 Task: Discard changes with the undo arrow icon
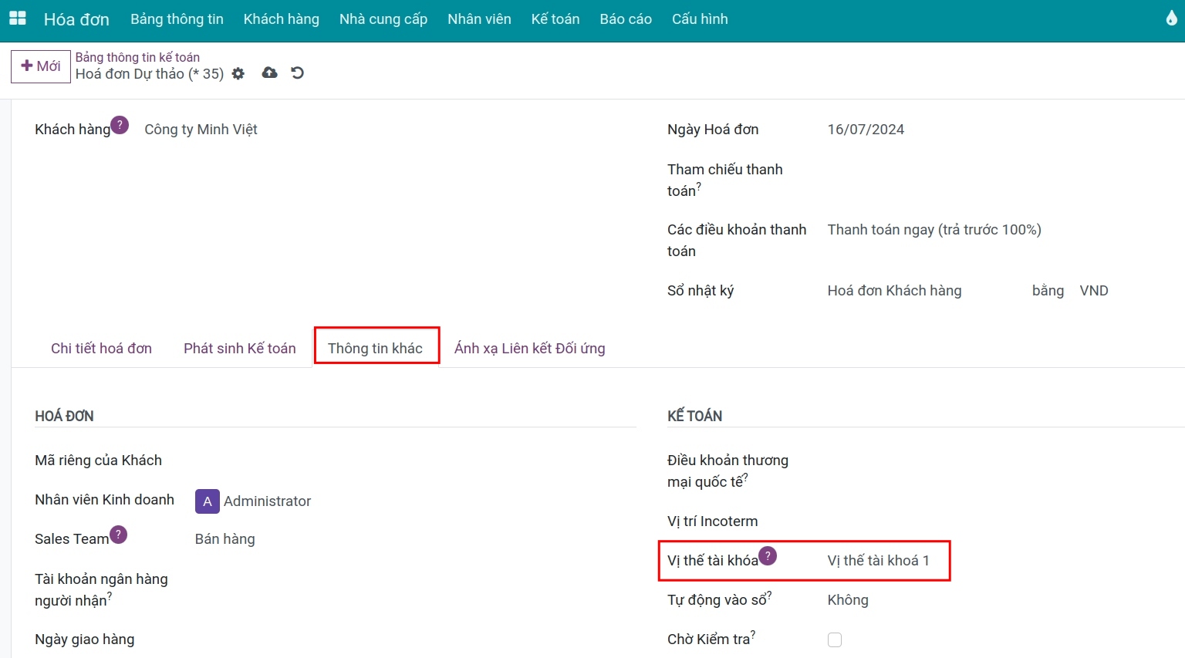coord(297,73)
